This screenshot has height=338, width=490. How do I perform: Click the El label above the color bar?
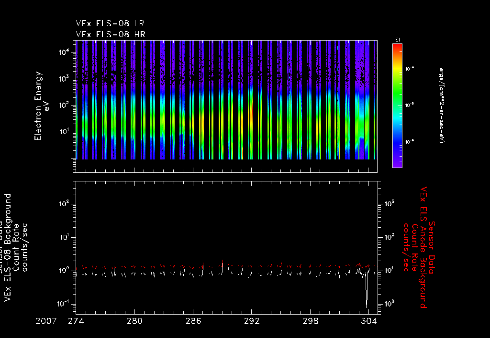click(397, 39)
